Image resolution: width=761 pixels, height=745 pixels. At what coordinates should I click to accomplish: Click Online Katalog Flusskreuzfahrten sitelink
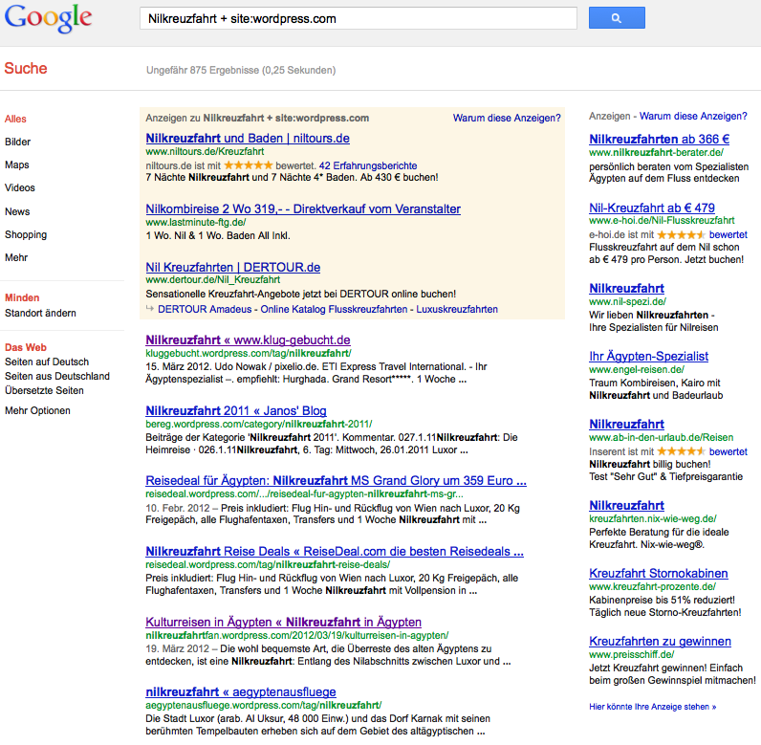334,309
